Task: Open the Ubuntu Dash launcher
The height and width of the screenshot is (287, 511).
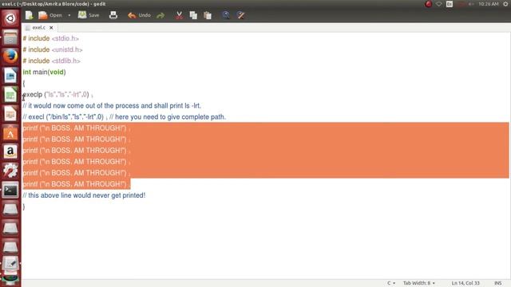Action: click(10, 18)
